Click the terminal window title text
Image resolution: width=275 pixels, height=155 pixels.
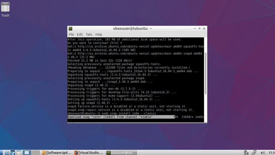coord(132,28)
